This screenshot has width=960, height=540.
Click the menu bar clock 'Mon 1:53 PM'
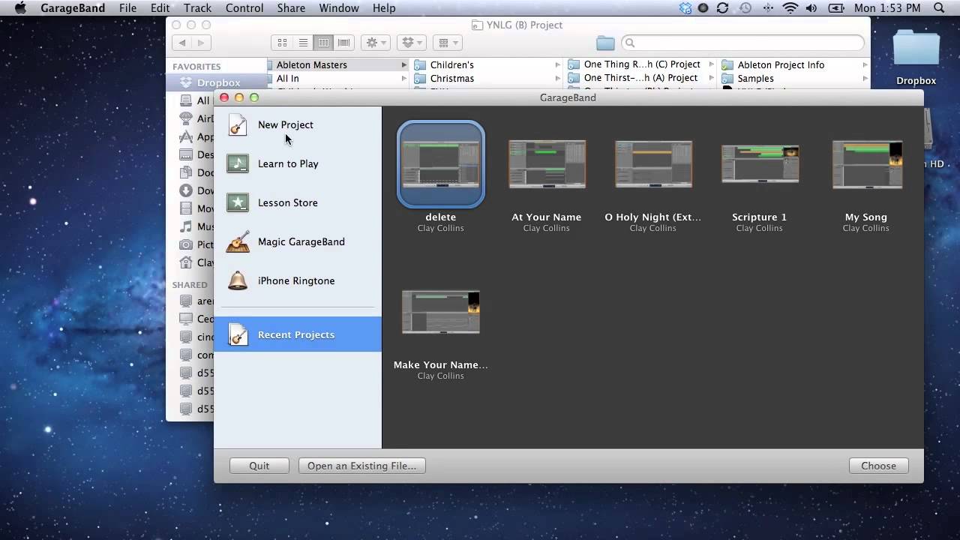click(x=887, y=8)
